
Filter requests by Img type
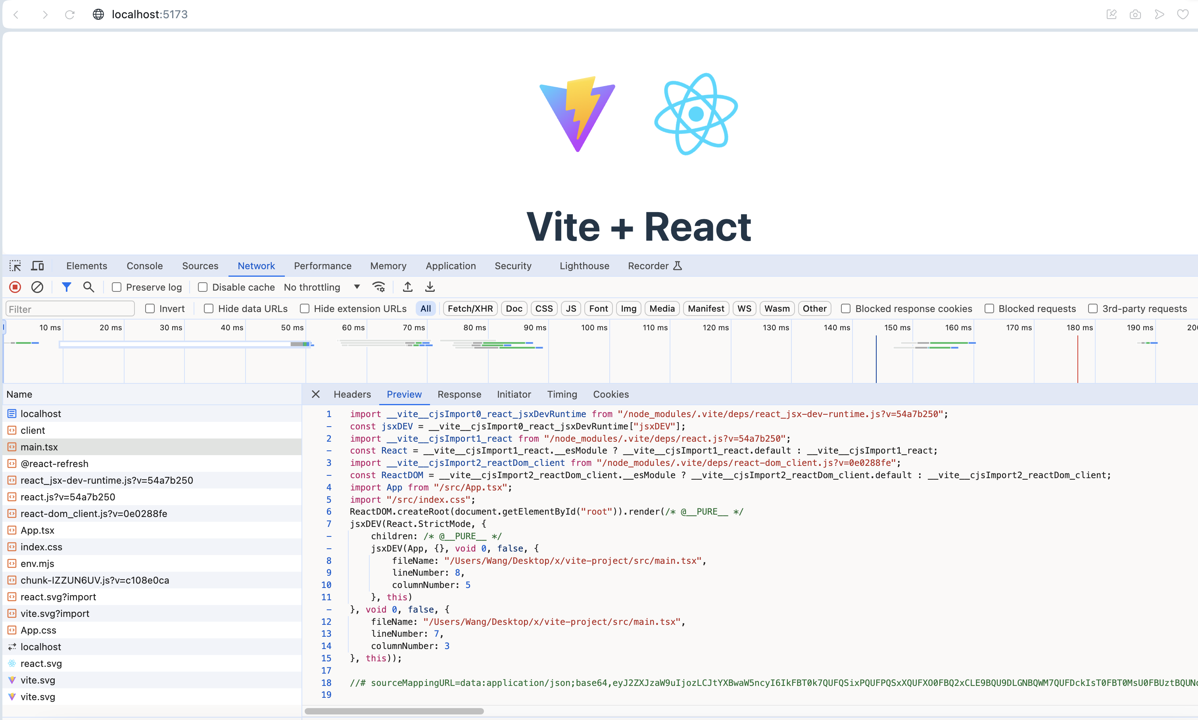tap(629, 308)
